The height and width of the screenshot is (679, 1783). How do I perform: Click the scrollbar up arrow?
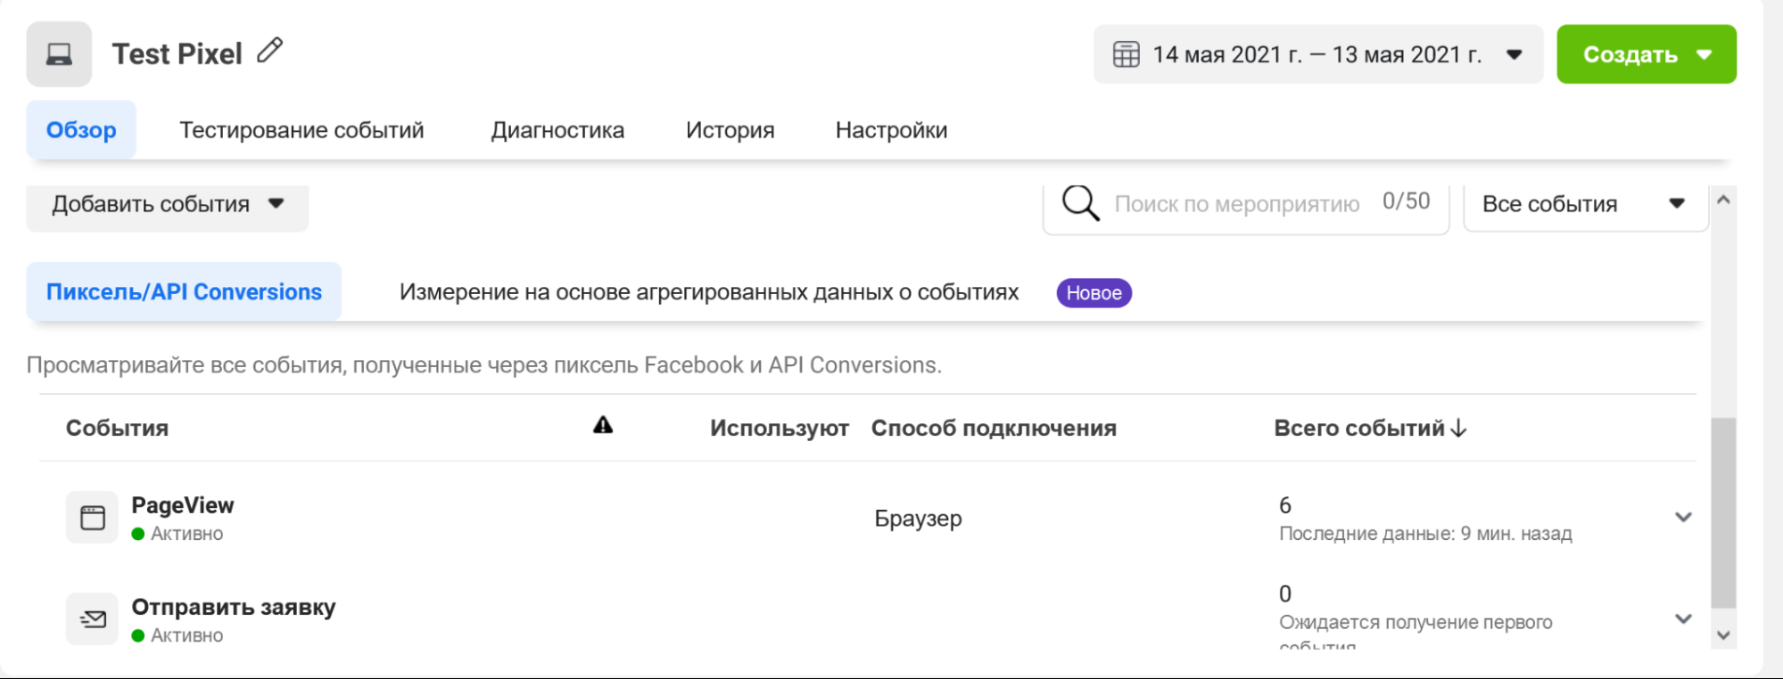coord(1723,200)
